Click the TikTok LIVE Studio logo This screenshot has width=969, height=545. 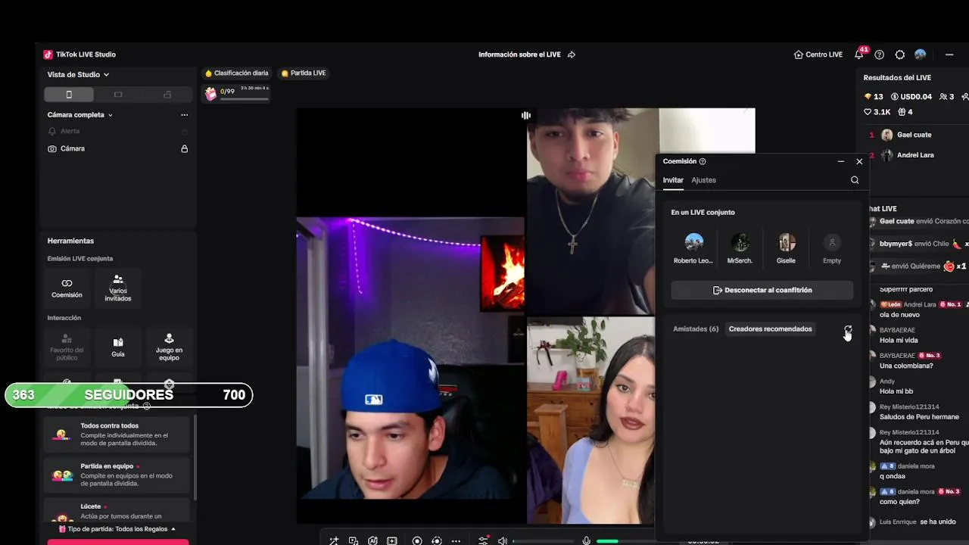click(48, 54)
